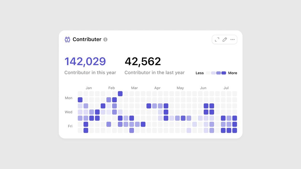Select the dark cell in the first column of Mon row
The width and height of the screenshot is (301, 169).
point(80,100)
